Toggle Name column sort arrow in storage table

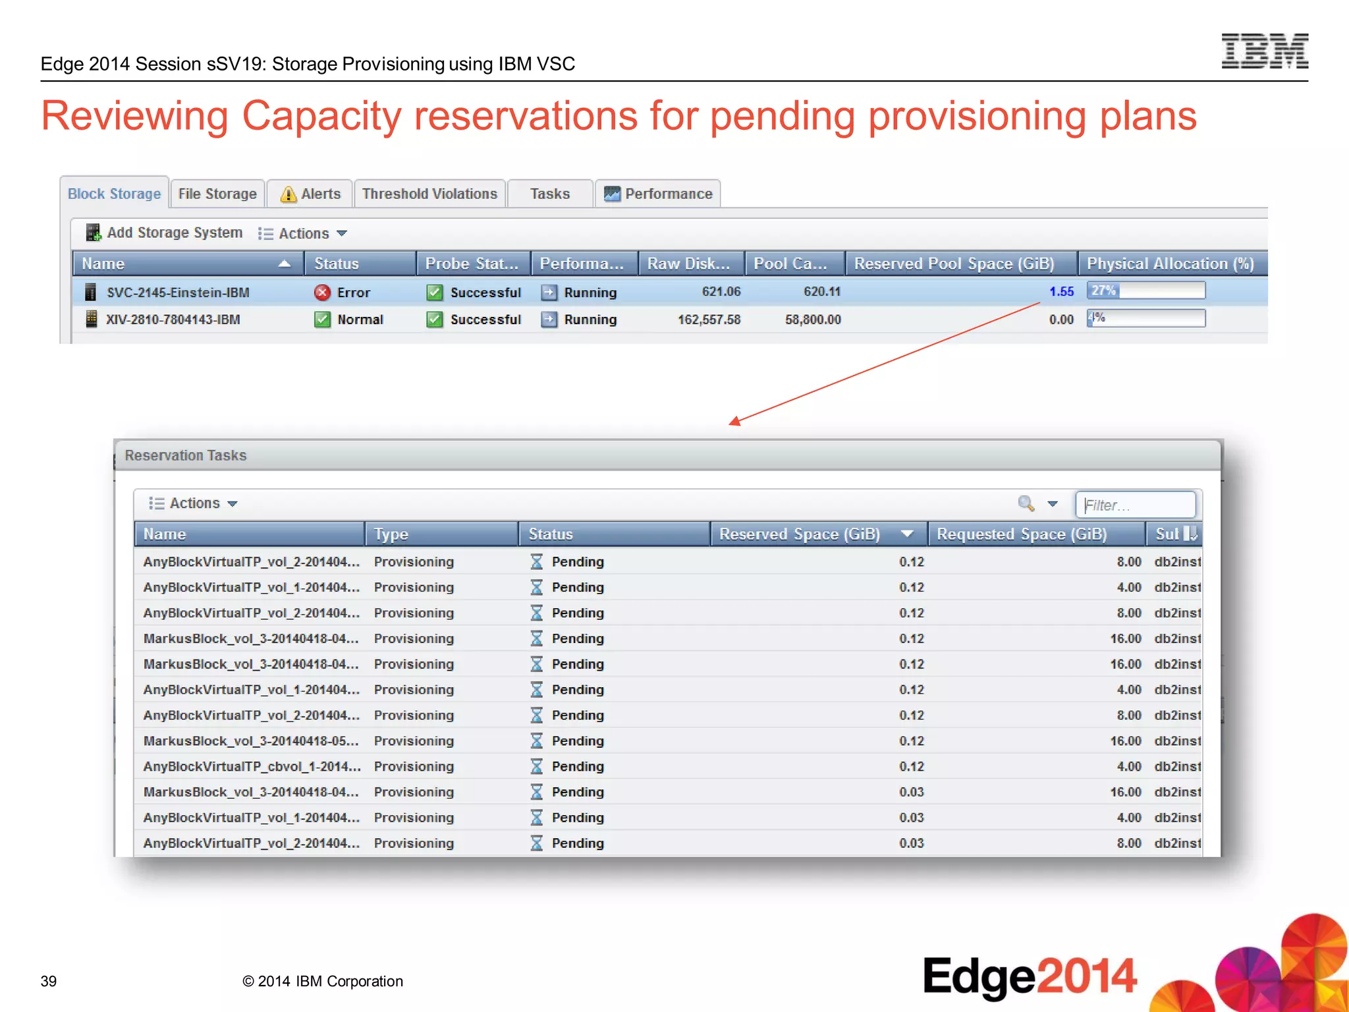click(285, 264)
